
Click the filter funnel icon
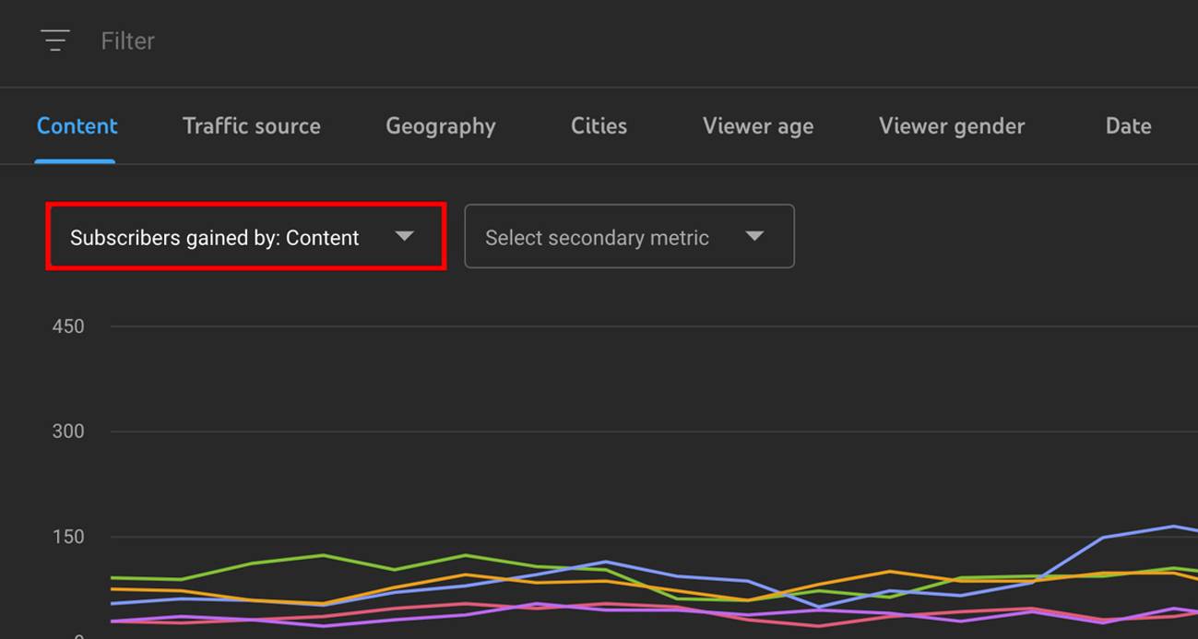[55, 41]
